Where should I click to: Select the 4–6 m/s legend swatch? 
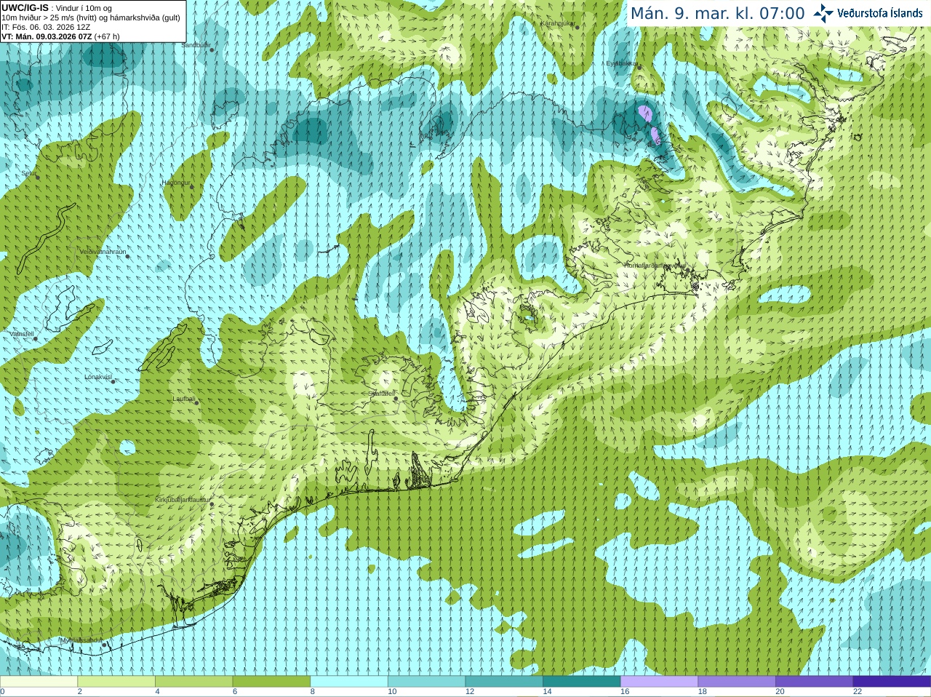point(193,682)
